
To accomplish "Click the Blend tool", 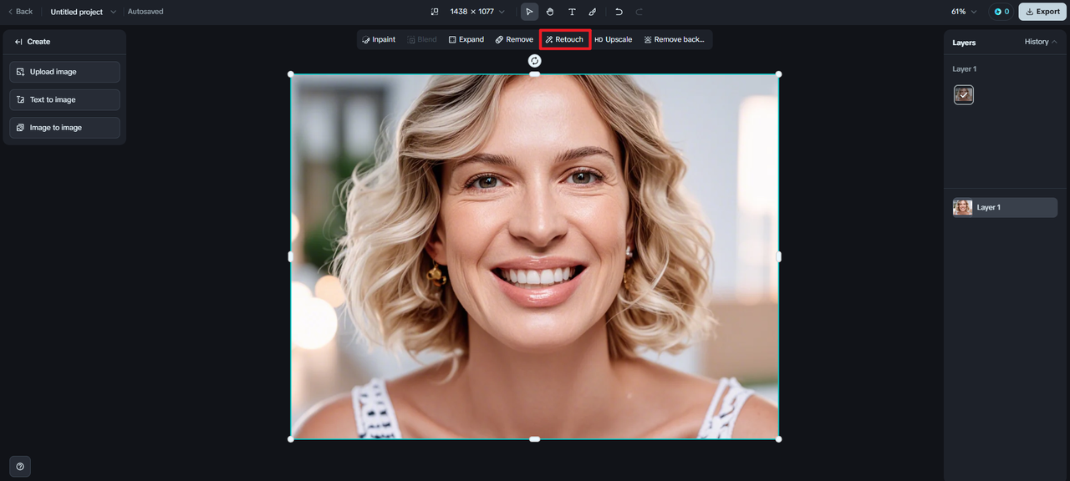I will [x=422, y=39].
